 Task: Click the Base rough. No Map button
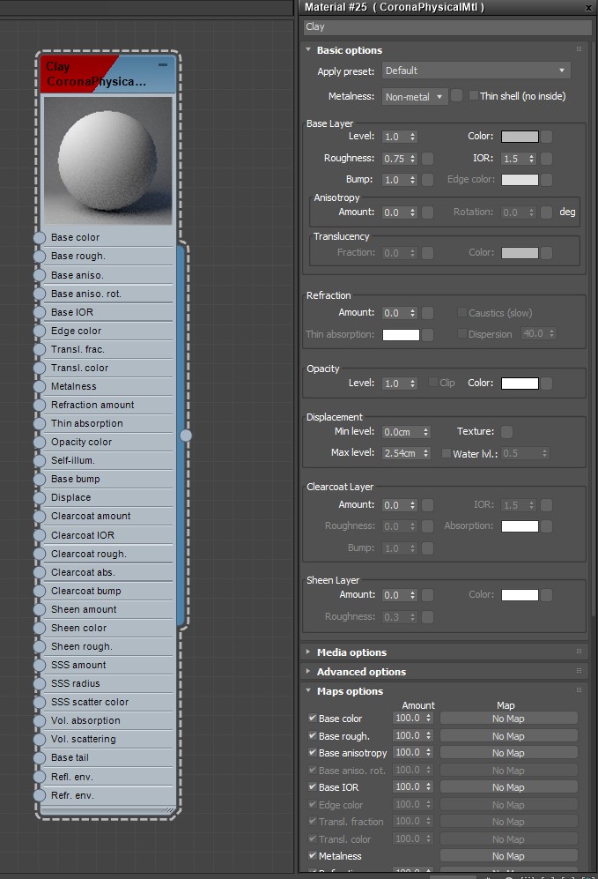(508, 736)
